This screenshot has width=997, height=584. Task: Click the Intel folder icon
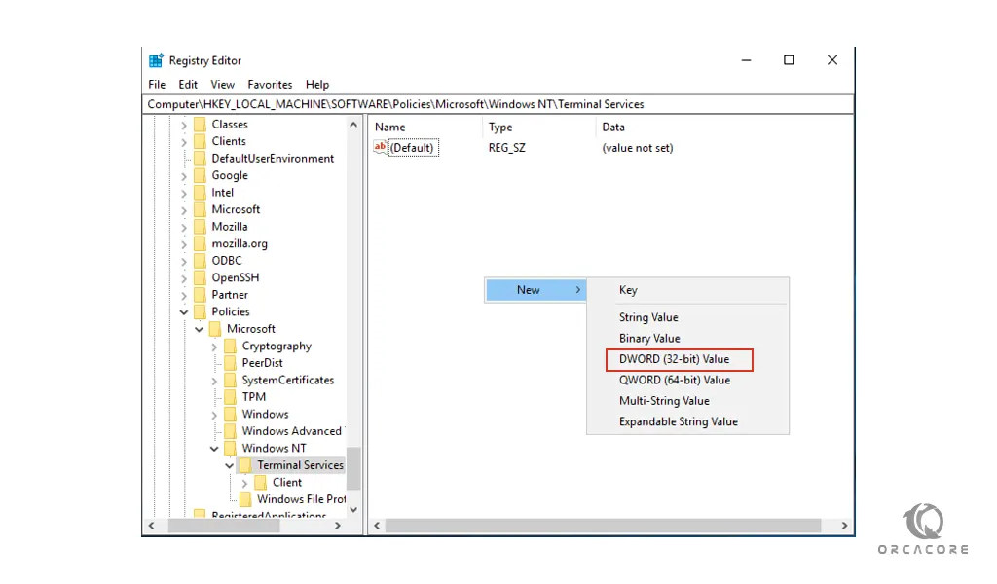200,193
